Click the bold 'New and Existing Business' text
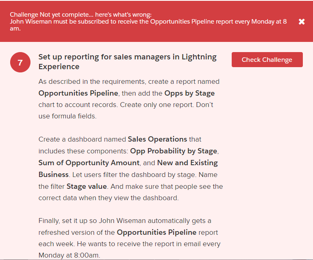Image resolution: width=313 pixels, height=260 pixels. (x=187, y=163)
